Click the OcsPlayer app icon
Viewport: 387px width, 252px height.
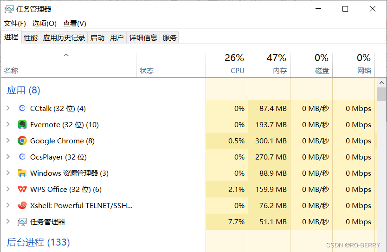tap(22, 157)
